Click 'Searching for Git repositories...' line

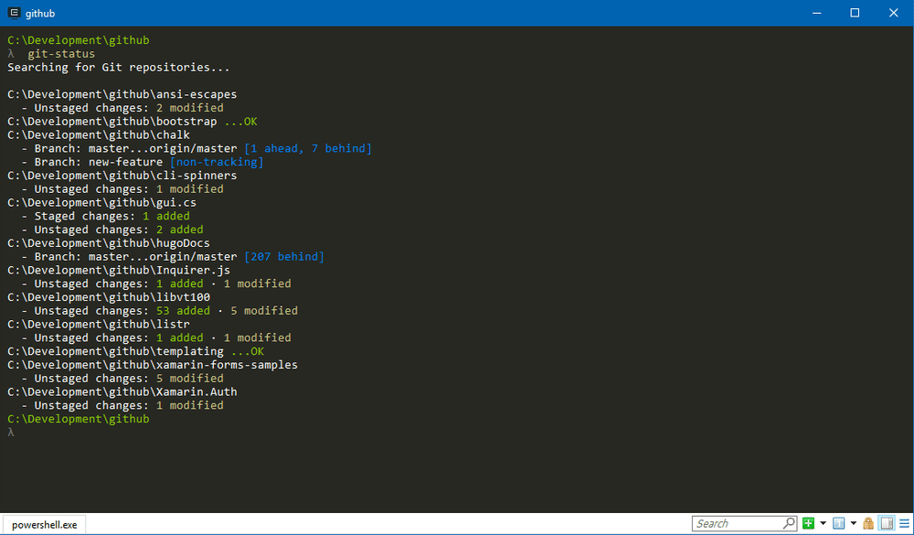pos(119,67)
